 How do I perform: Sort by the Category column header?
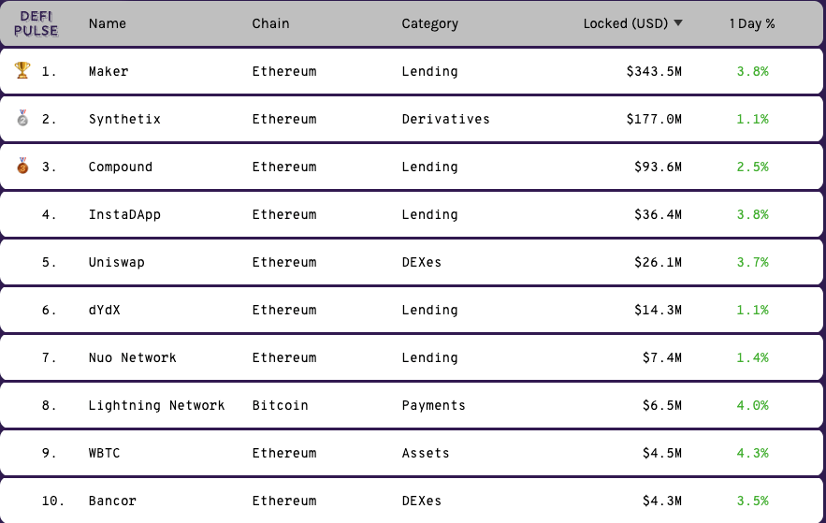[429, 23]
